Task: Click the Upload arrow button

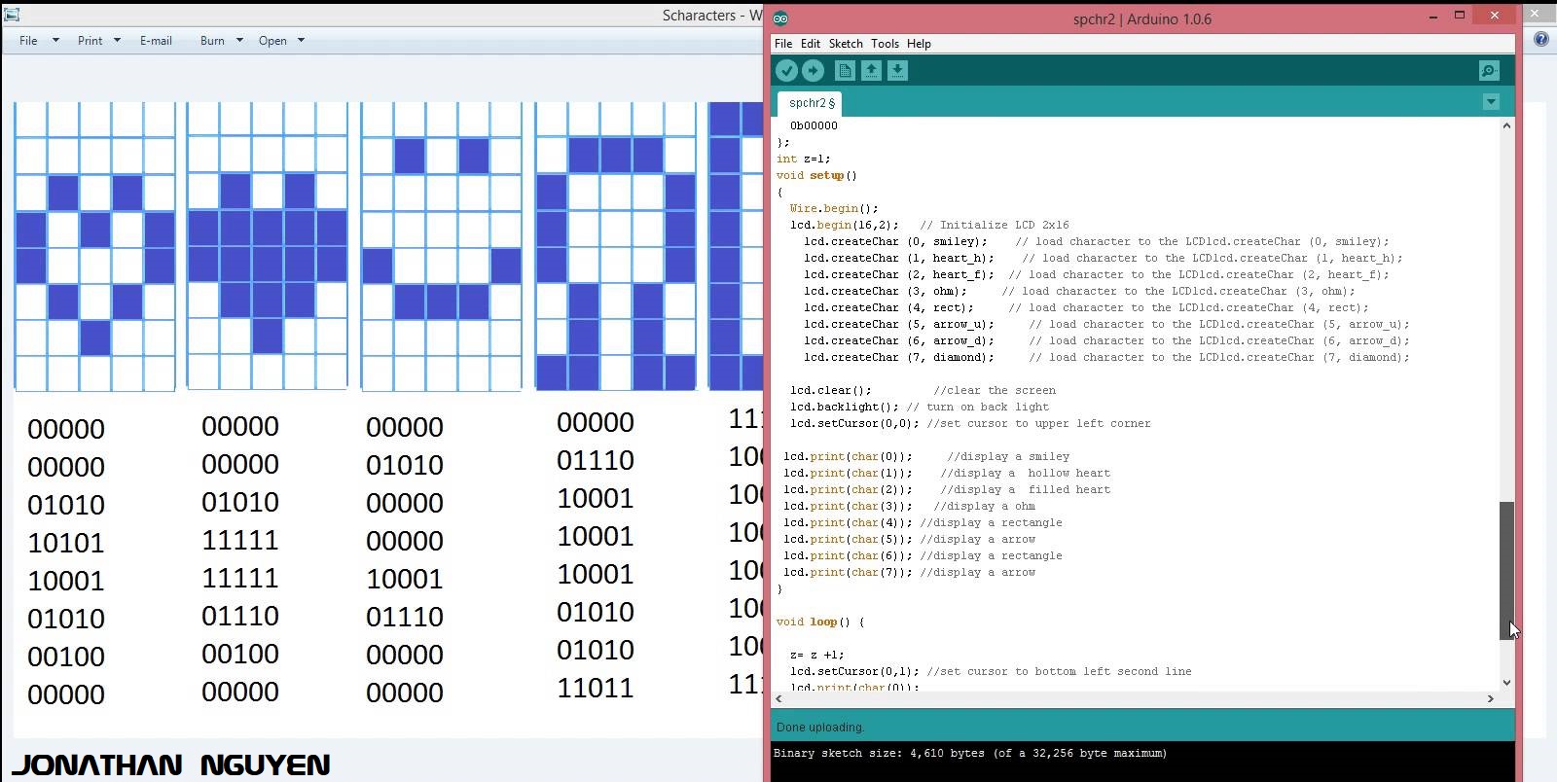Action: [813, 70]
